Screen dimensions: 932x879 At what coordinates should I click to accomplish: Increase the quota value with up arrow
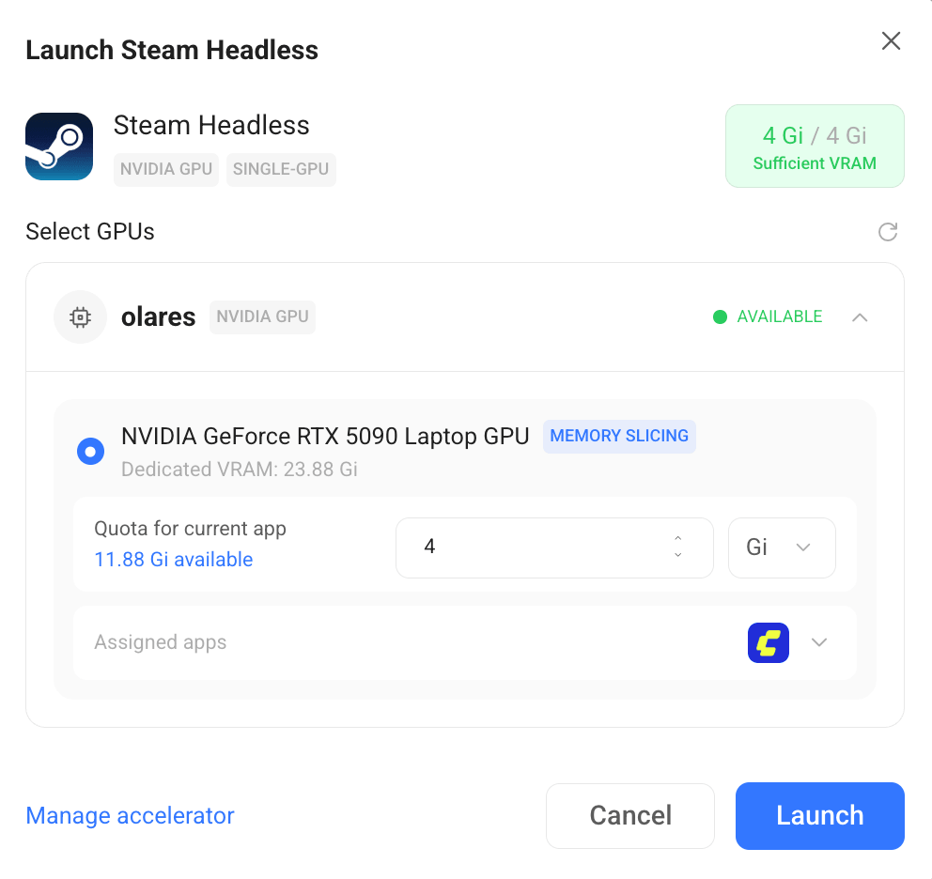pos(677,538)
